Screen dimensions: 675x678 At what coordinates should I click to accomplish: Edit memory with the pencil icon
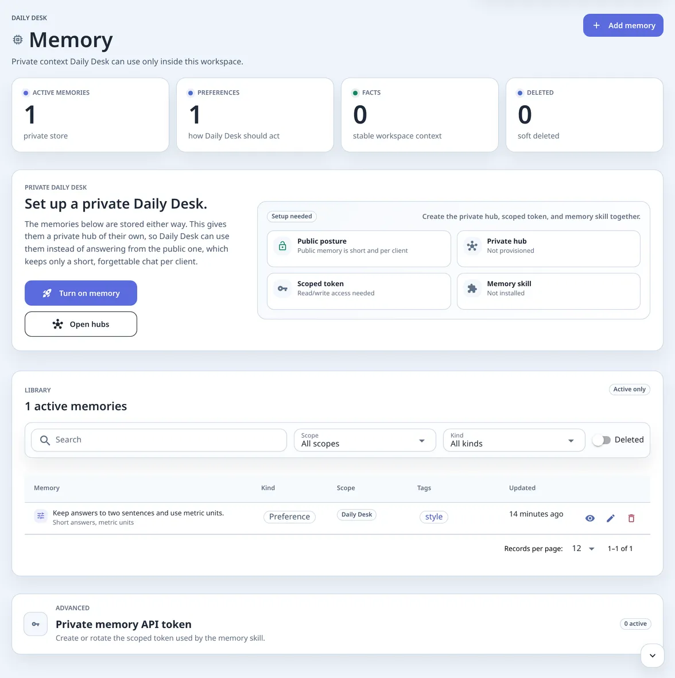point(611,518)
